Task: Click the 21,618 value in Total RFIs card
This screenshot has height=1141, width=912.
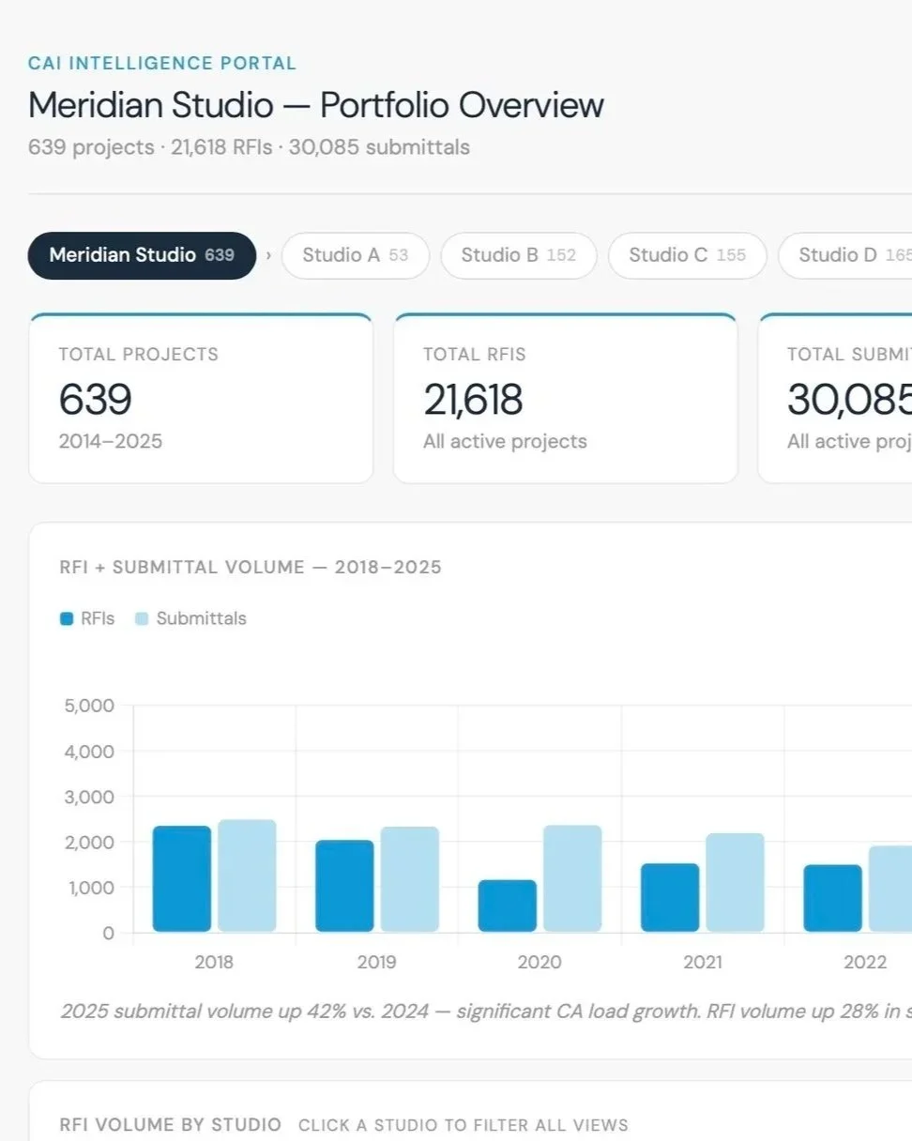Action: (x=473, y=400)
